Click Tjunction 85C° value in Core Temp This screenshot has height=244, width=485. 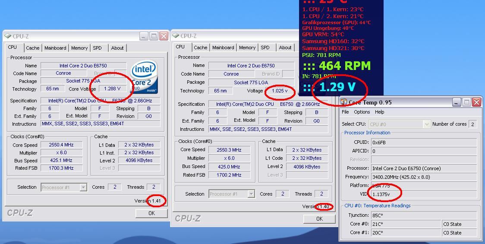[424, 215]
